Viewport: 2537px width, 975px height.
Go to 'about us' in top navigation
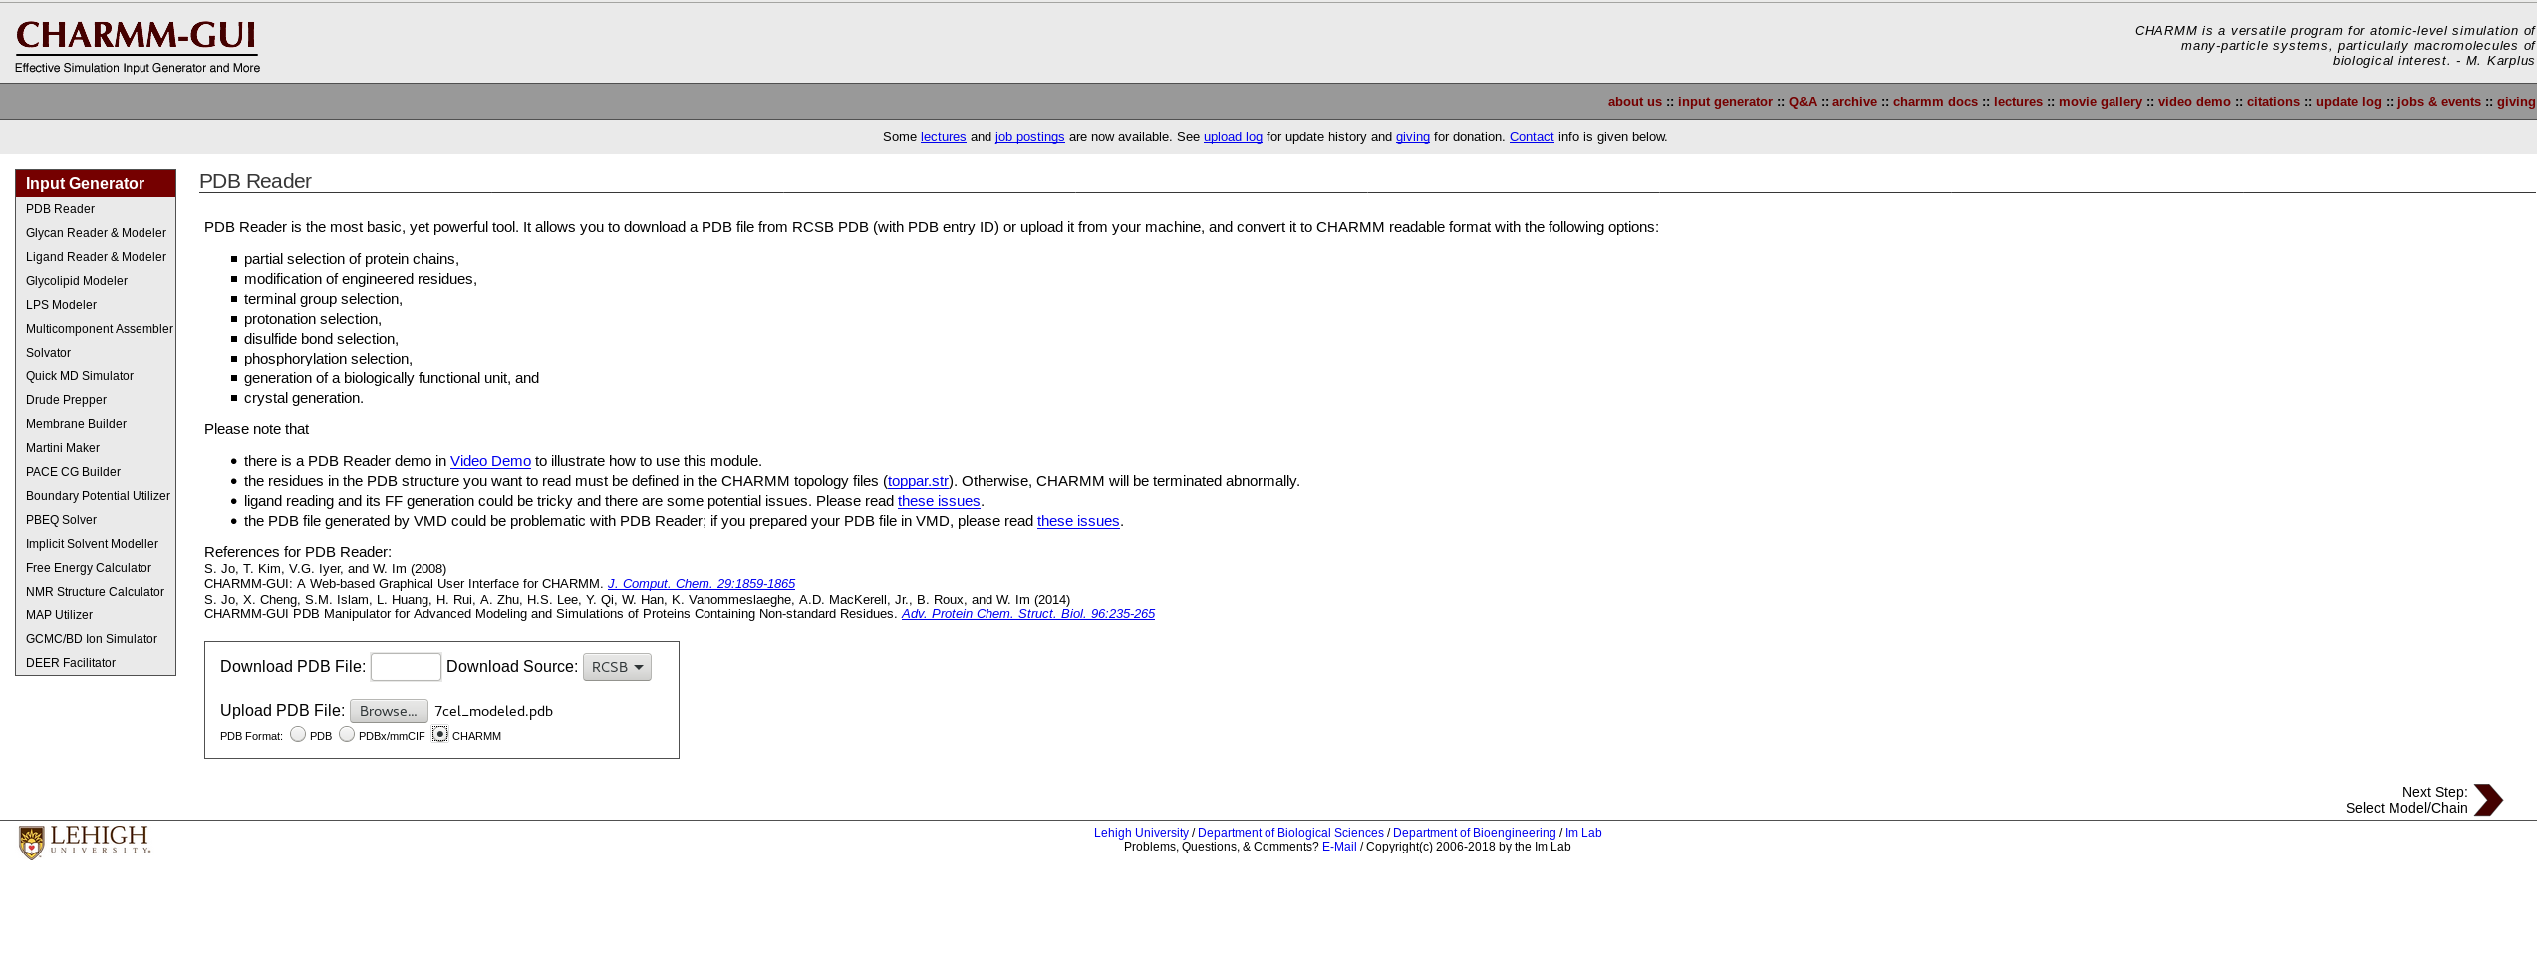1634,102
